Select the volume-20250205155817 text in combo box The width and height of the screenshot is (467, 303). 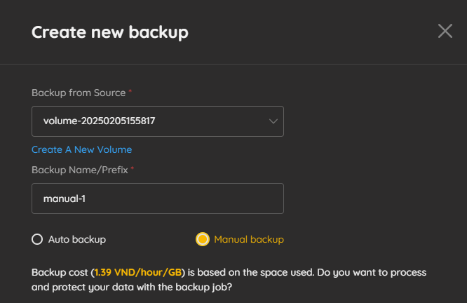[x=99, y=121]
